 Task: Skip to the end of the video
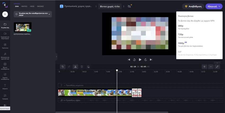click(151, 60)
